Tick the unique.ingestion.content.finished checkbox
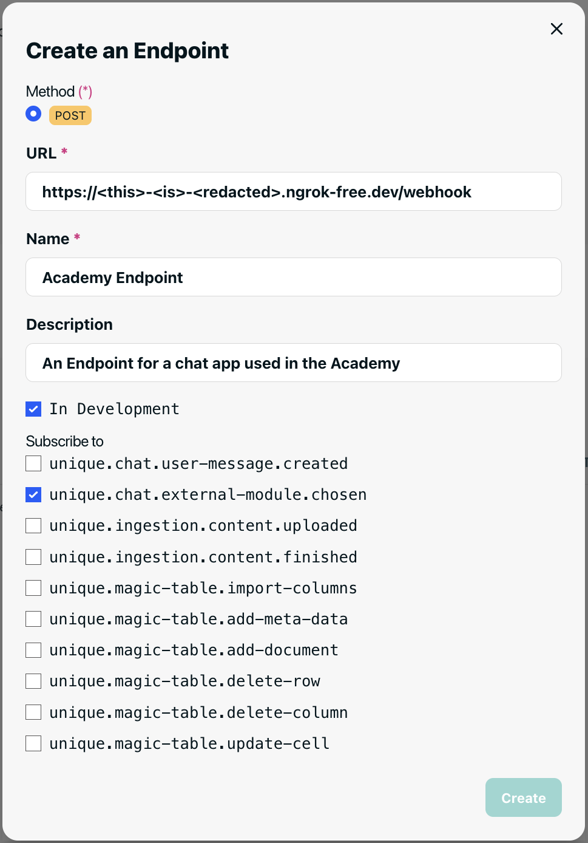The height and width of the screenshot is (843, 588). pyautogui.click(x=33, y=557)
